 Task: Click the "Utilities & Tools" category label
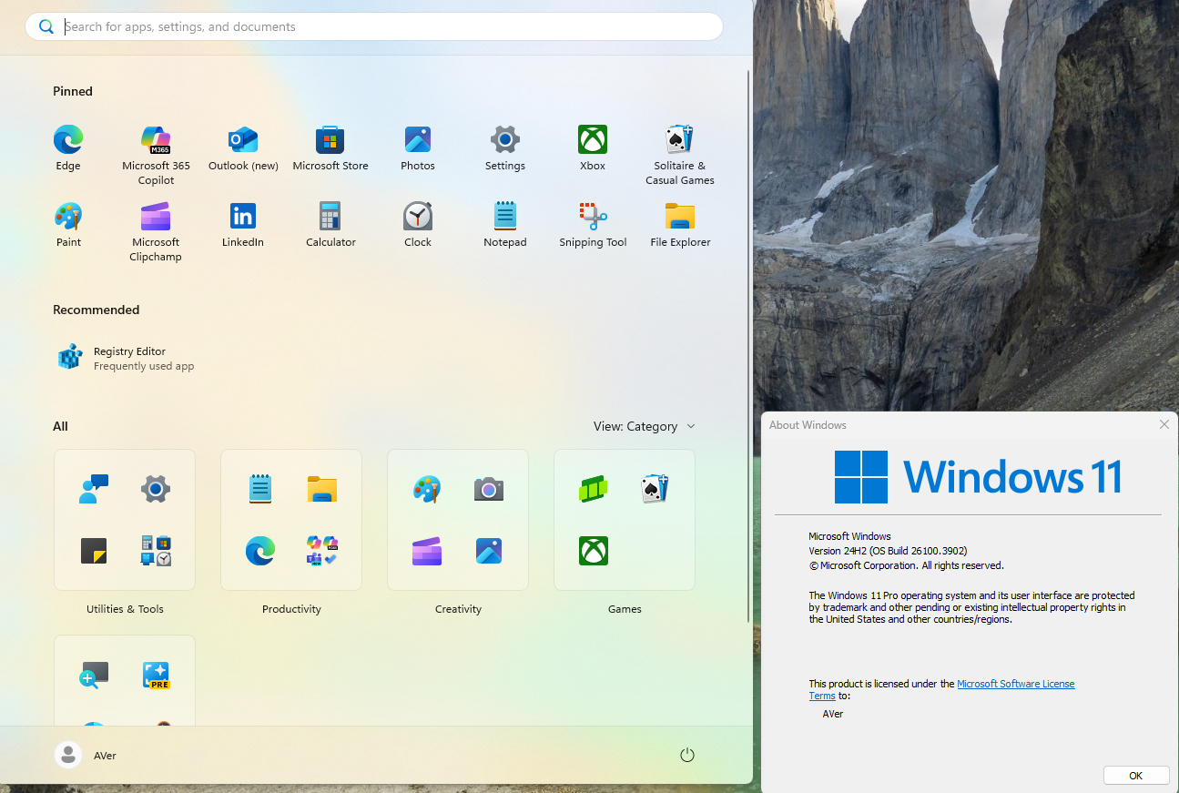click(x=125, y=609)
